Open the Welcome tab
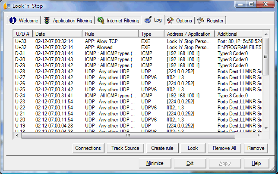Screen dimensions: 278x174 click(24, 21)
